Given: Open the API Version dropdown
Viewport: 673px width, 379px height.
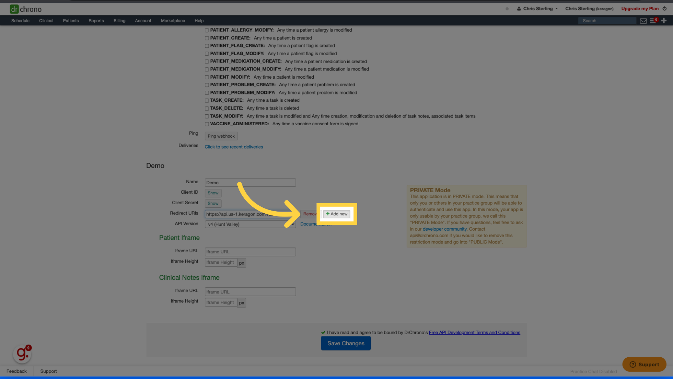Looking at the screenshot, I should coord(250,224).
